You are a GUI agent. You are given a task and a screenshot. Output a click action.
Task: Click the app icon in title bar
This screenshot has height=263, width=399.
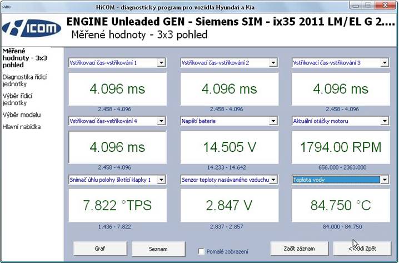click(7, 4)
